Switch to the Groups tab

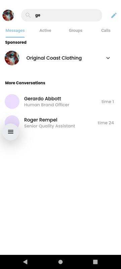click(x=76, y=31)
